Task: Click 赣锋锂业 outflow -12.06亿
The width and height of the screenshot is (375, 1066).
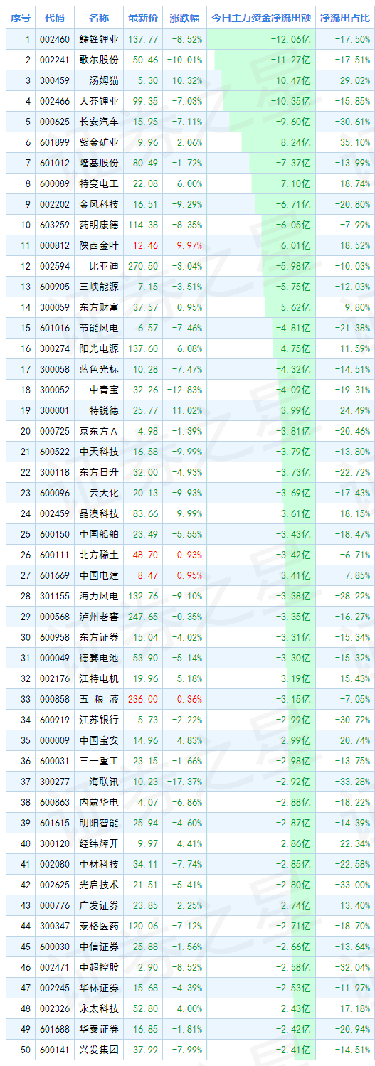Action: (x=292, y=39)
